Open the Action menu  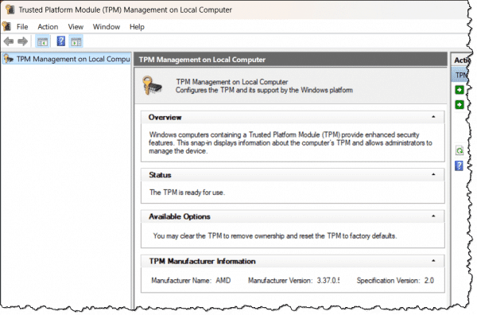click(48, 27)
